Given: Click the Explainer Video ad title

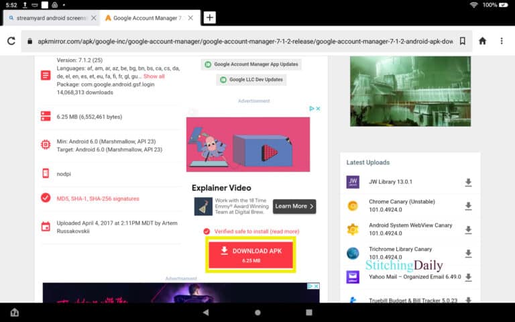Looking at the screenshot, I should coord(221,188).
